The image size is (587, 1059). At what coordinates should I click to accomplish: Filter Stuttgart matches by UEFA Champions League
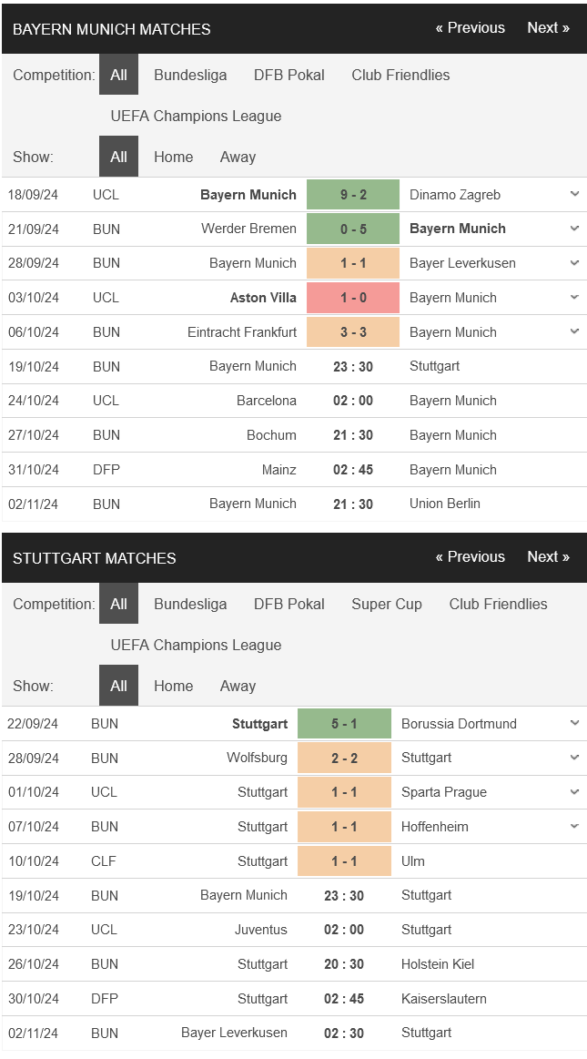[196, 645]
